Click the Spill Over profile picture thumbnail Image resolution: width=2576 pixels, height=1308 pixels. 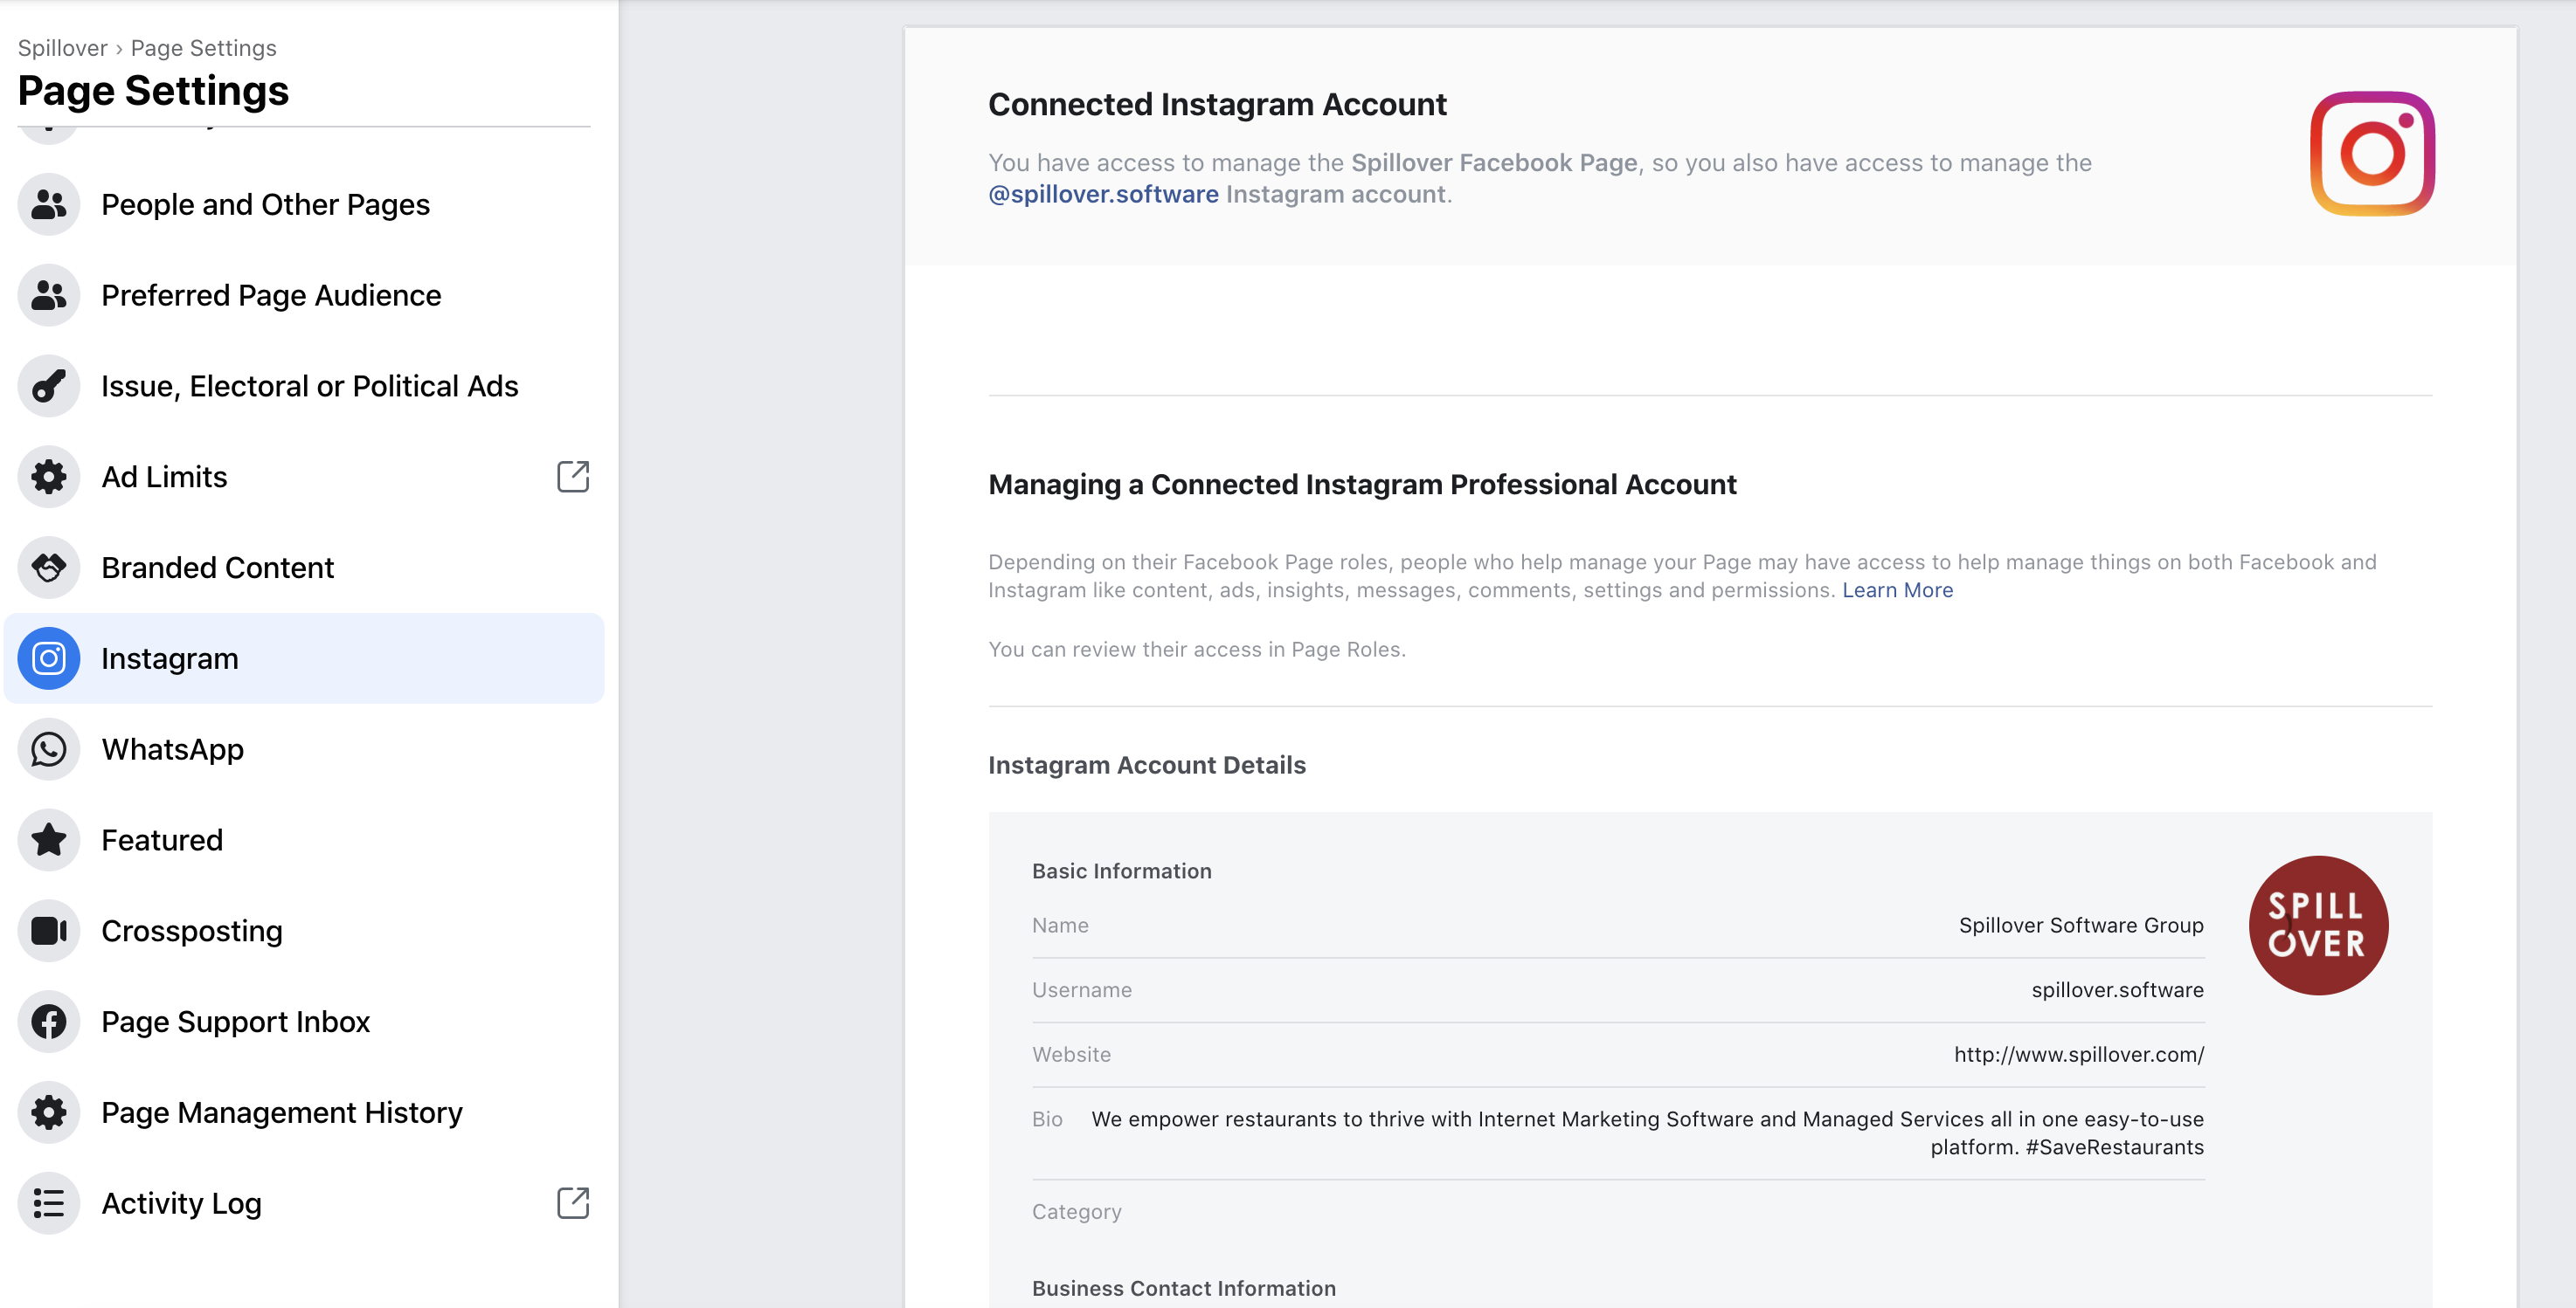[2318, 926]
